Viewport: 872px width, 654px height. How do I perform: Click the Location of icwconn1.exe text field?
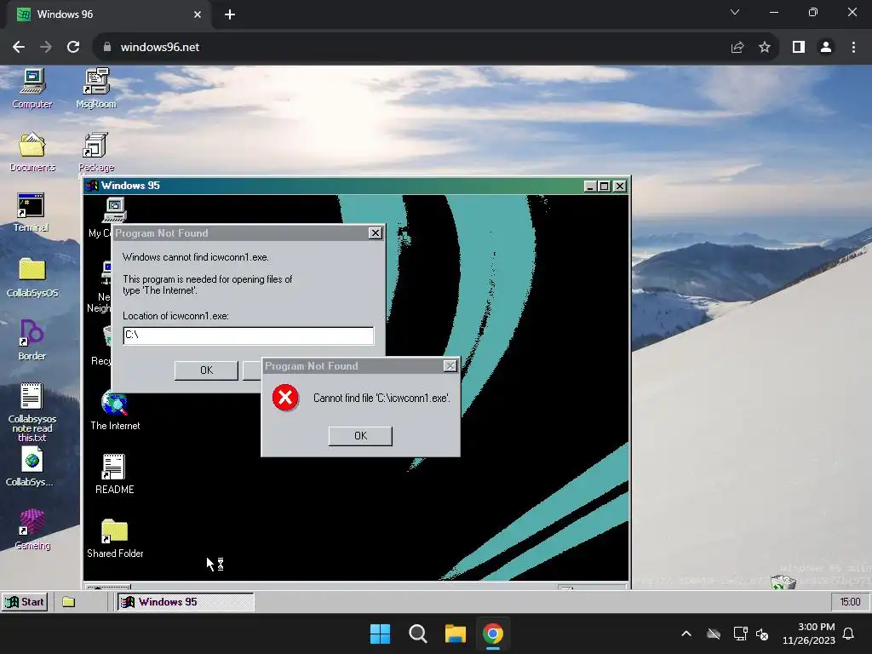pyautogui.click(x=249, y=336)
